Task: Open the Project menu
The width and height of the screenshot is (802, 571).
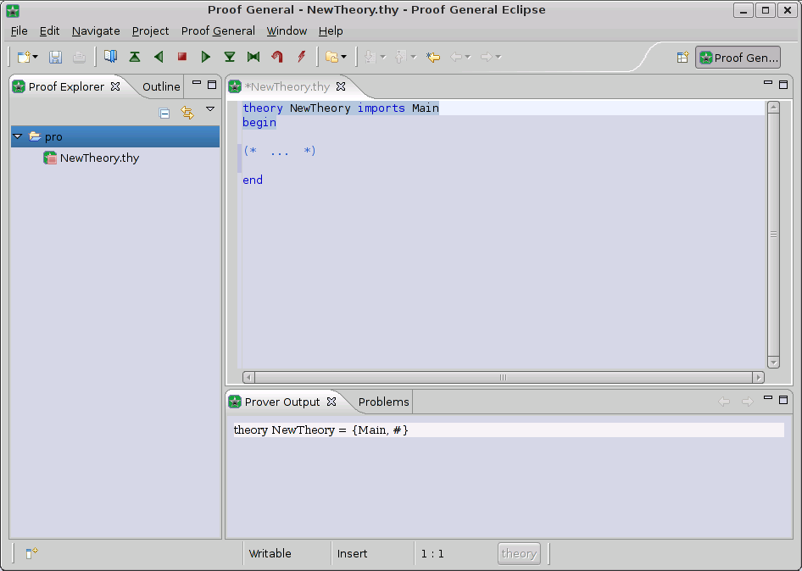Action: pyautogui.click(x=150, y=31)
